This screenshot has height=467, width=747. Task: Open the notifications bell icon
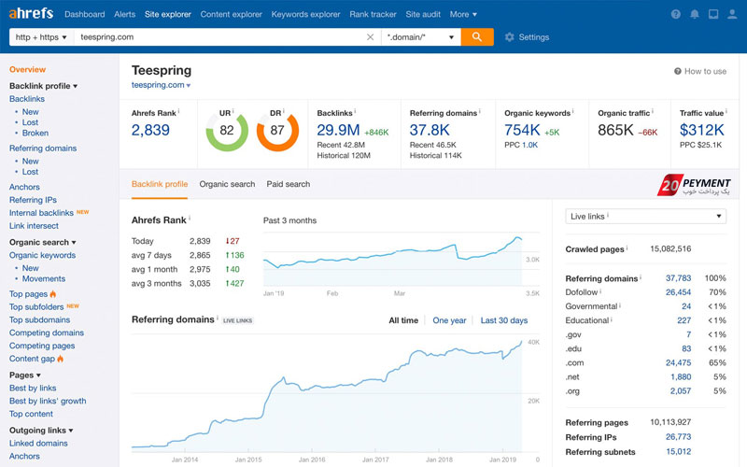pyautogui.click(x=695, y=14)
